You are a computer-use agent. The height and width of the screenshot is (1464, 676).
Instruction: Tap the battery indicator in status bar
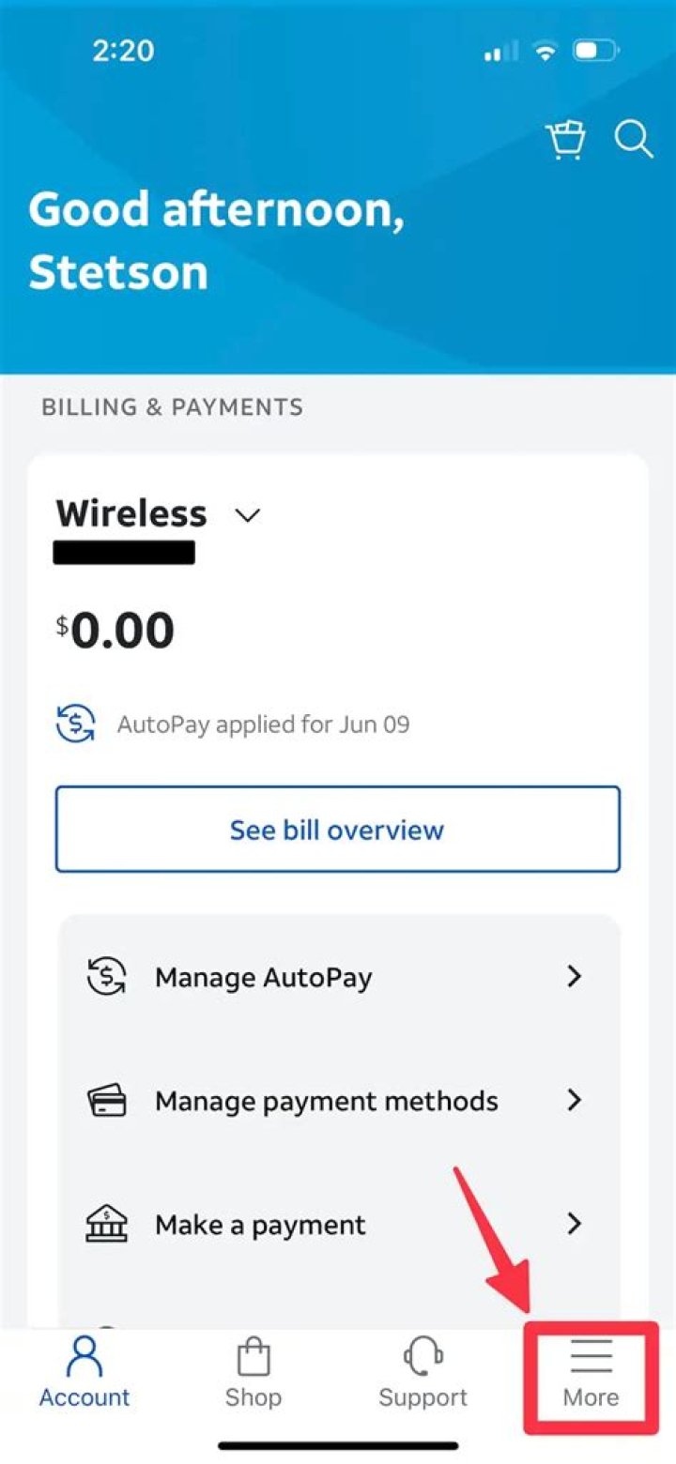595,52
